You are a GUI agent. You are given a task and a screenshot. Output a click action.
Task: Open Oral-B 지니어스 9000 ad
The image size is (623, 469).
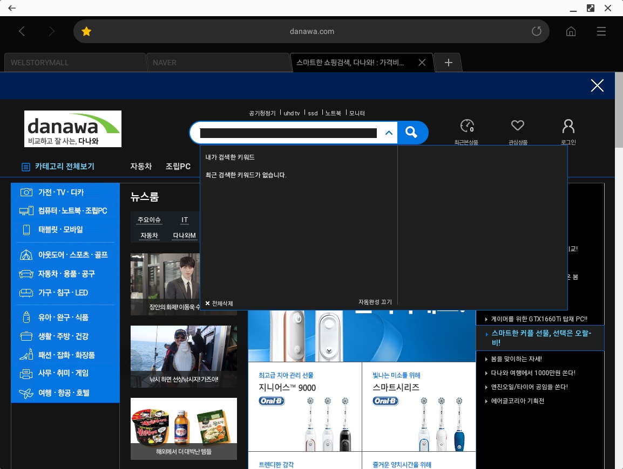pyautogui.click(x=305, y=406)
